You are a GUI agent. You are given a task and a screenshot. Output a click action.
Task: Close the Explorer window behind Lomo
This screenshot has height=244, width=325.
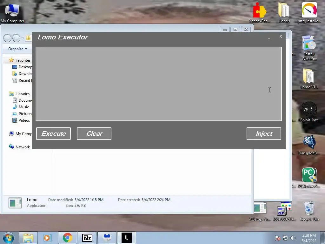(246, 29)
